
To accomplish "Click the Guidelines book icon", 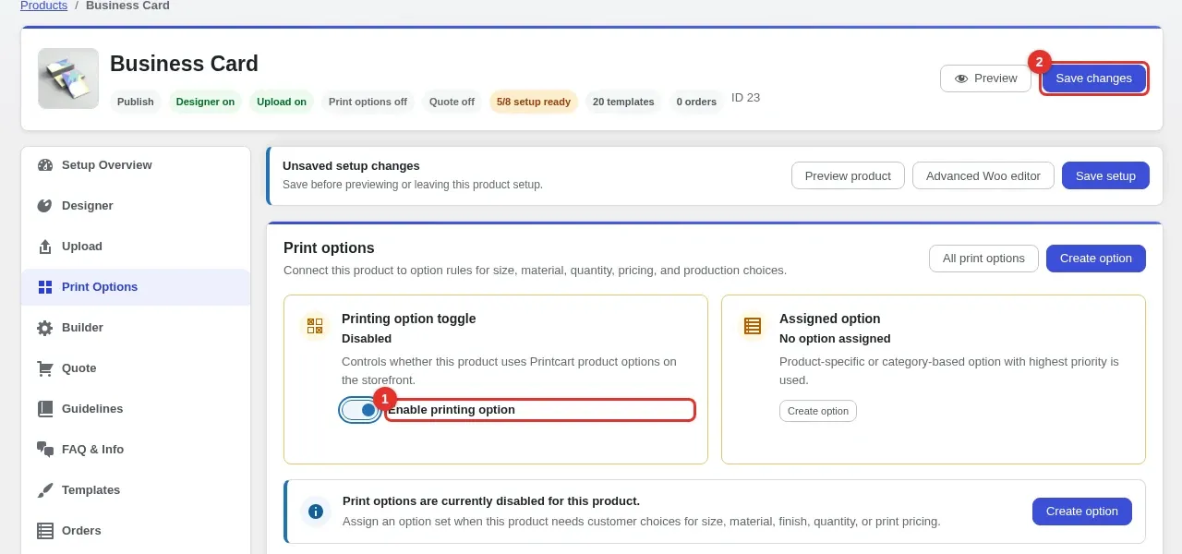I will tap(45, 409).
